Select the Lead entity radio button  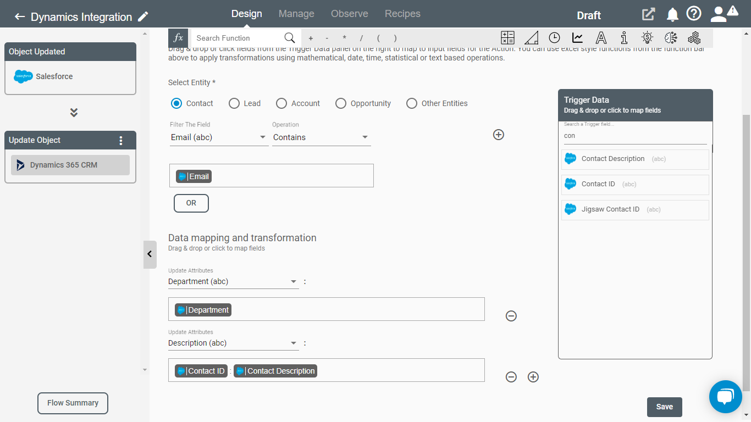click(234, 103)
